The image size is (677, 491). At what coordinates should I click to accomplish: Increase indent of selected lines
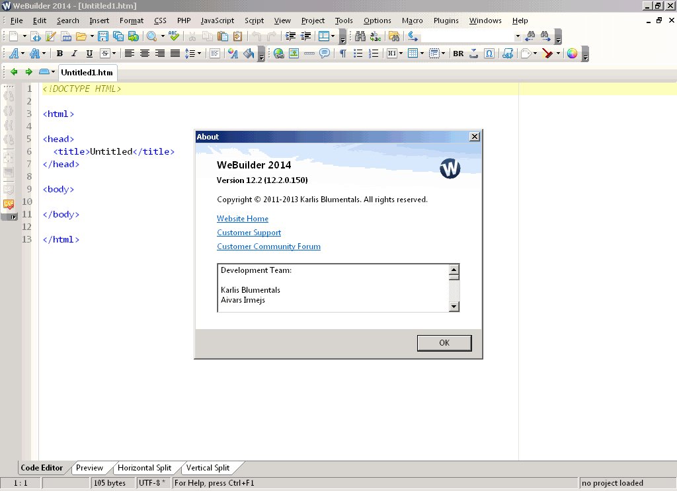[x=291, y=36]
